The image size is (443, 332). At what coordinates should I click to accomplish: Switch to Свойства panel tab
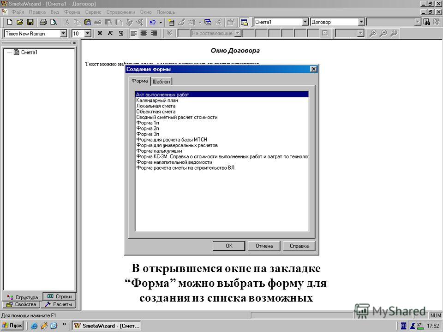point(21,304)
